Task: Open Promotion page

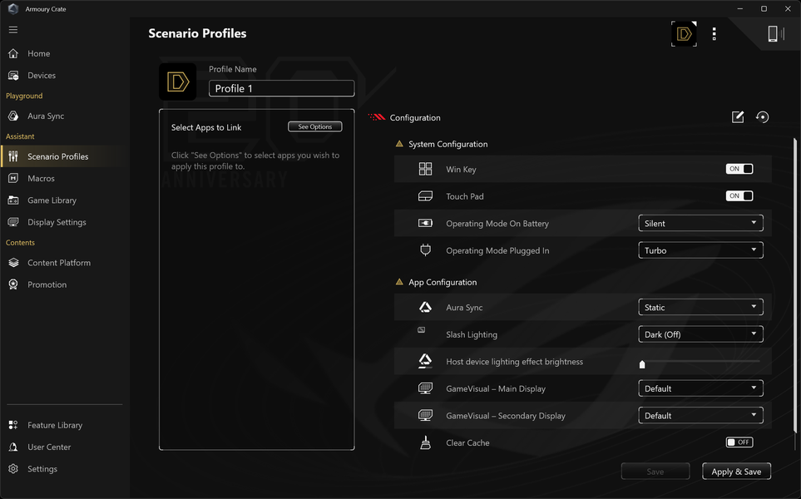Action: (47, 285)
